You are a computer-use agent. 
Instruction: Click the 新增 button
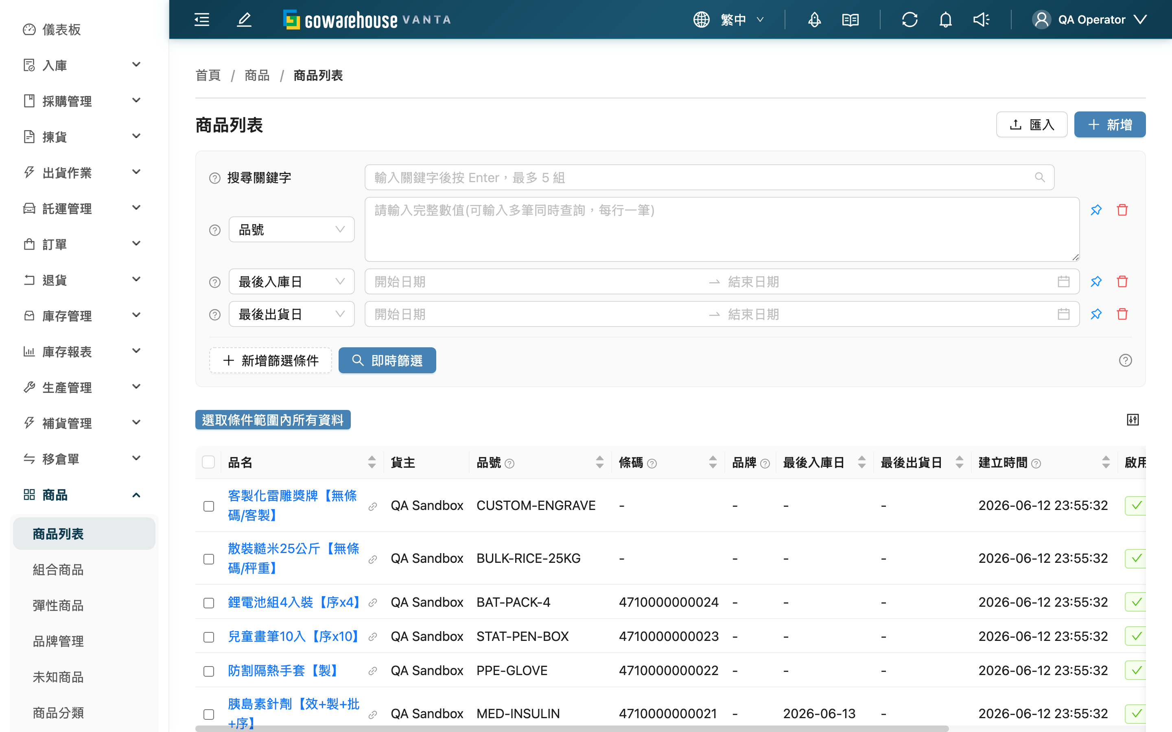click(1109, 124)
